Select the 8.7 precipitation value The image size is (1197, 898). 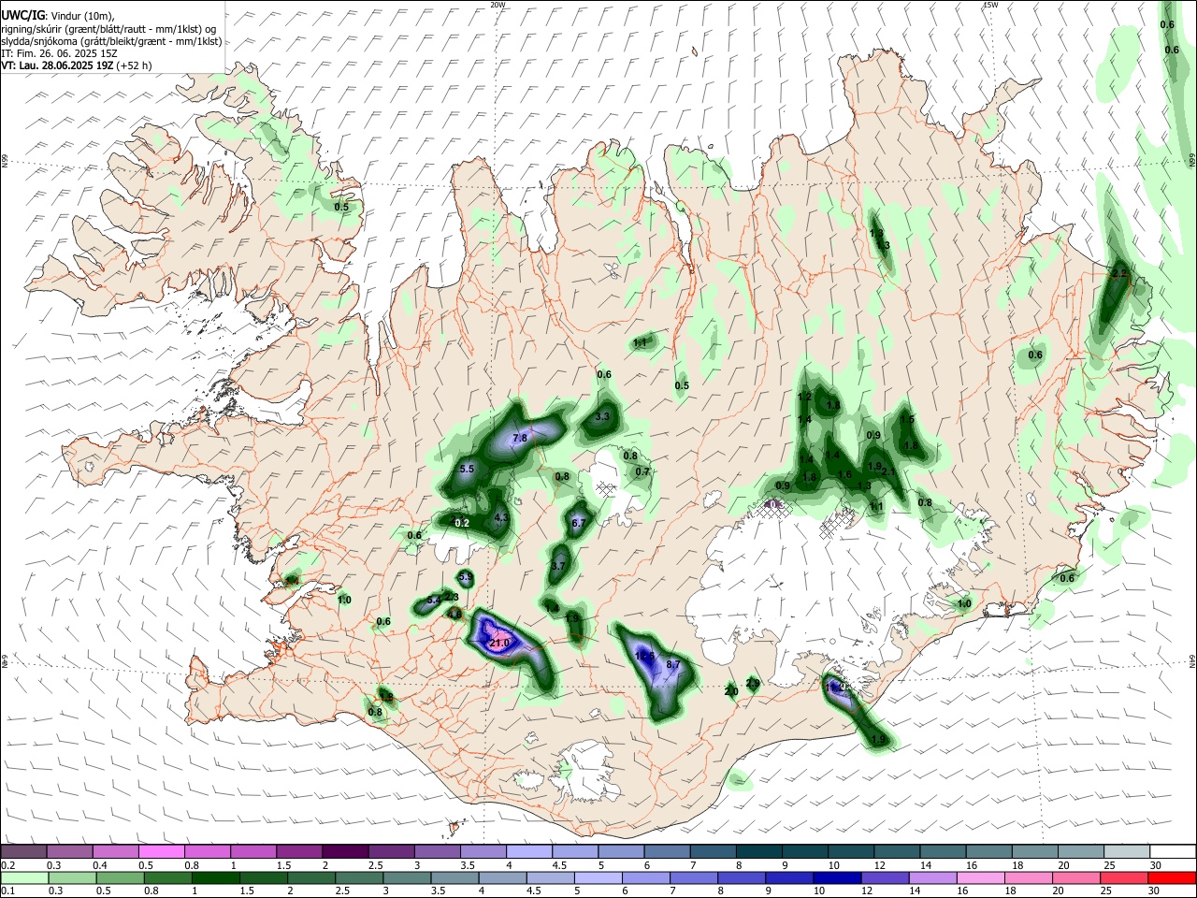[x=673, y=664]
